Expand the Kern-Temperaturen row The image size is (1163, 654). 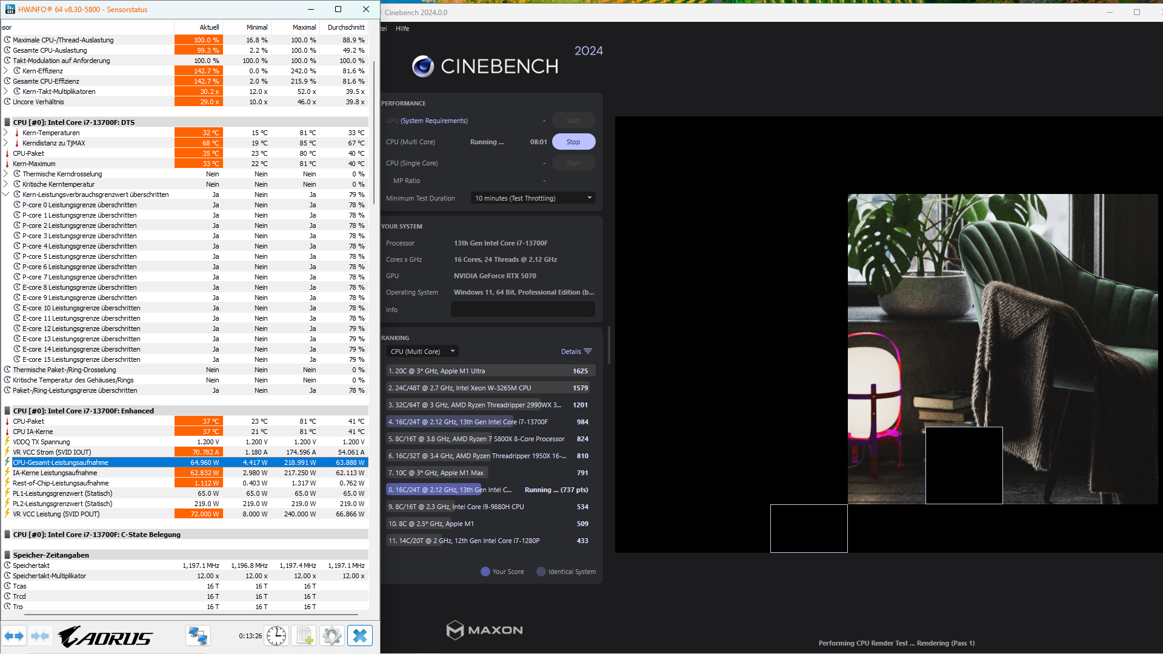(5, 133)
